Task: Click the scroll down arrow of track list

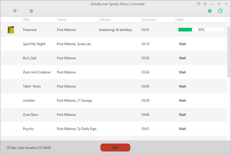Action: (229, 138)
